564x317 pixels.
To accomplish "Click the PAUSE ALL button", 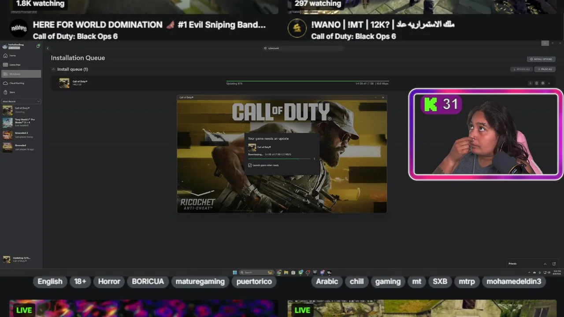I will tap(545, 69).
